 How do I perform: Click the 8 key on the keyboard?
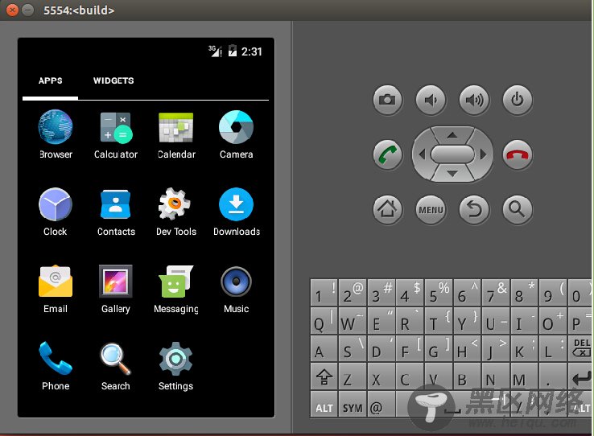pos(524,293)
